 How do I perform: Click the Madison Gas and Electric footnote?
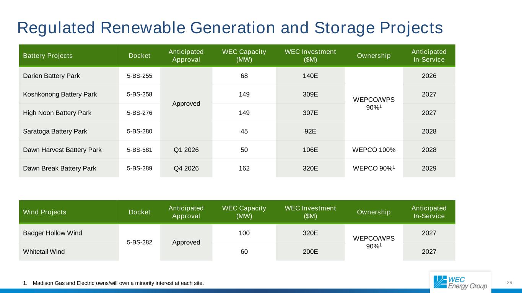click(x=114, y=283)
